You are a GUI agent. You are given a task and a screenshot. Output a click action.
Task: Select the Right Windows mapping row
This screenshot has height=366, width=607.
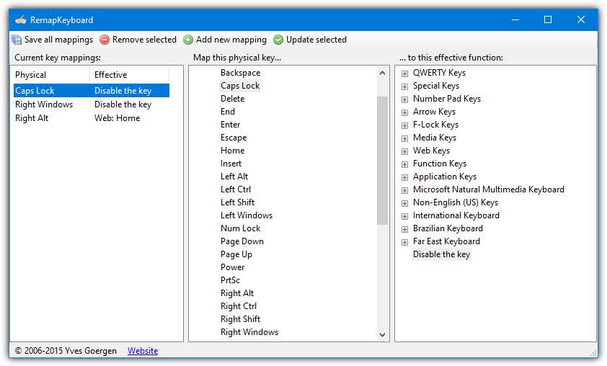coord(92,104)
